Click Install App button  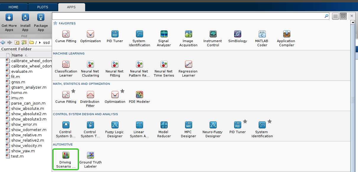pyautogui.click(x=25, y=23)
